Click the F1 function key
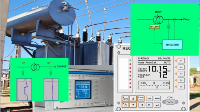This screenshot has height=112, width=200. coord(181,61)
